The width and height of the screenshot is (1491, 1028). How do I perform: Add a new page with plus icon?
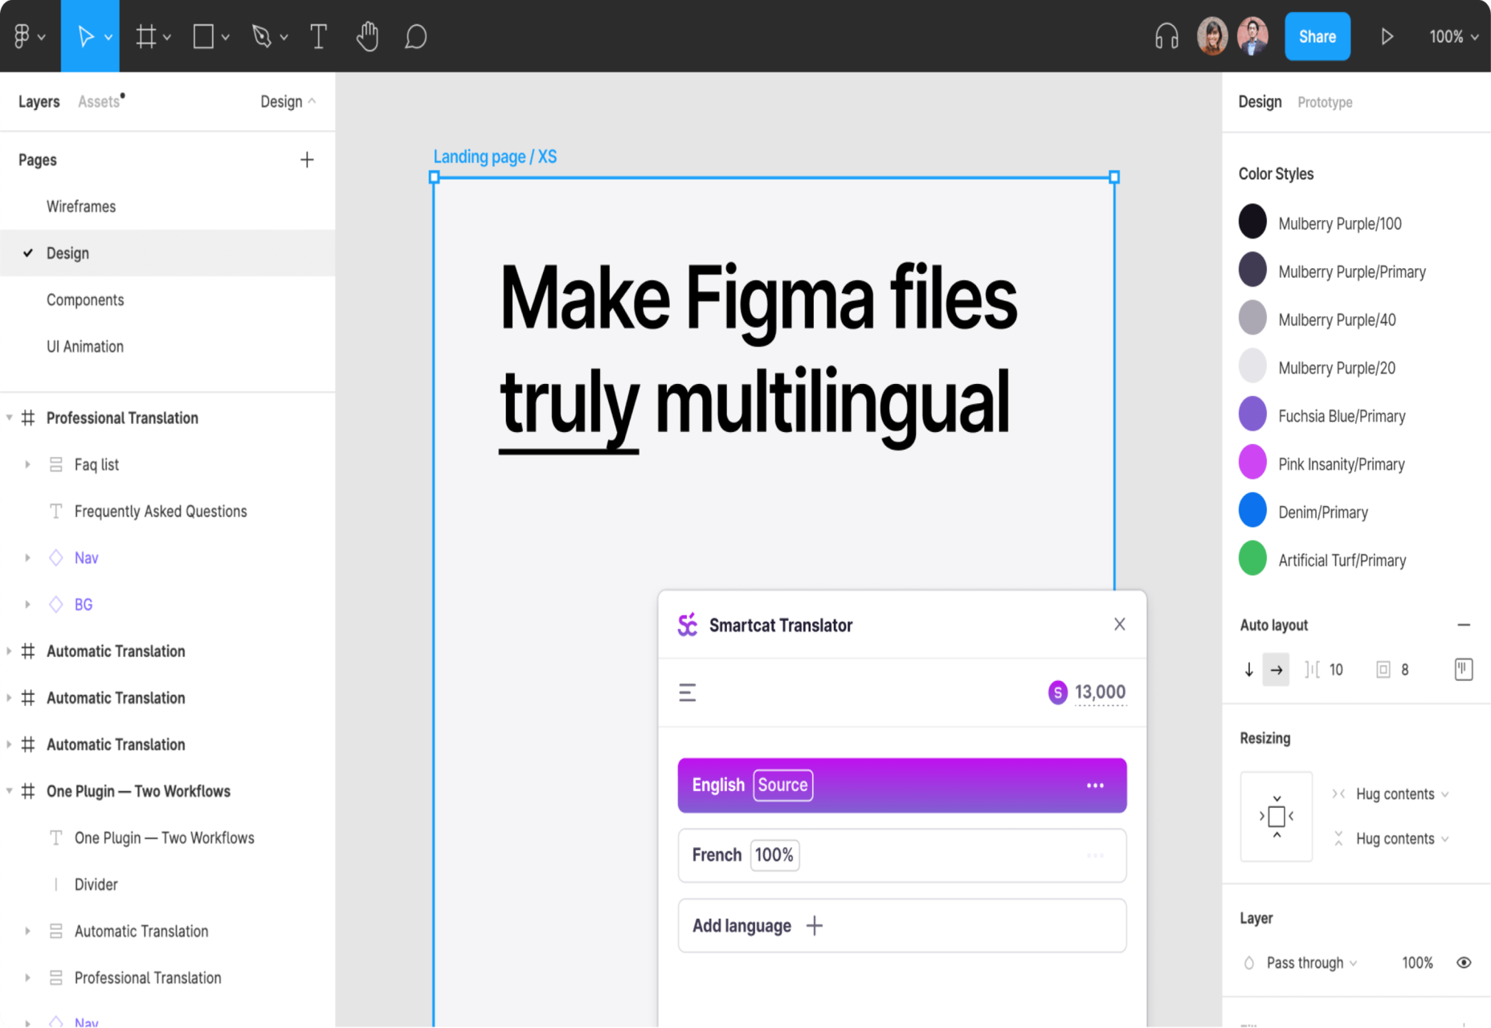(x=307, y=160)
